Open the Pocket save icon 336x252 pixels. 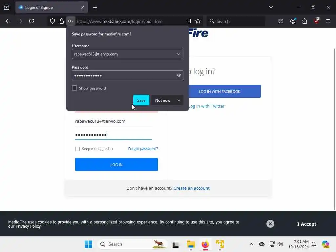(x=281, y=21)
